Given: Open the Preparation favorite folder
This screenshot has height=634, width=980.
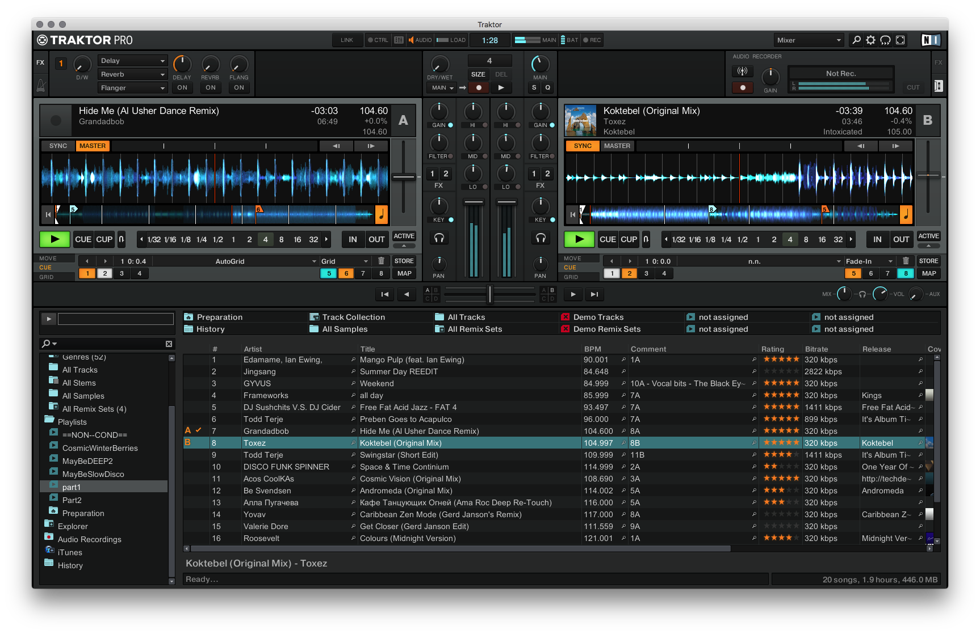Looking at the screenshot, I should click(219, 317).
